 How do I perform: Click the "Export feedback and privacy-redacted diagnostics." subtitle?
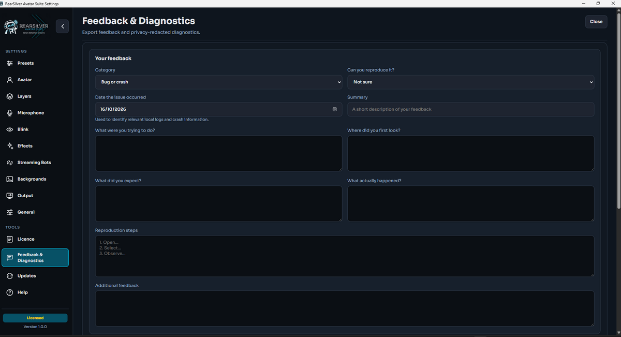click(141, 32)
